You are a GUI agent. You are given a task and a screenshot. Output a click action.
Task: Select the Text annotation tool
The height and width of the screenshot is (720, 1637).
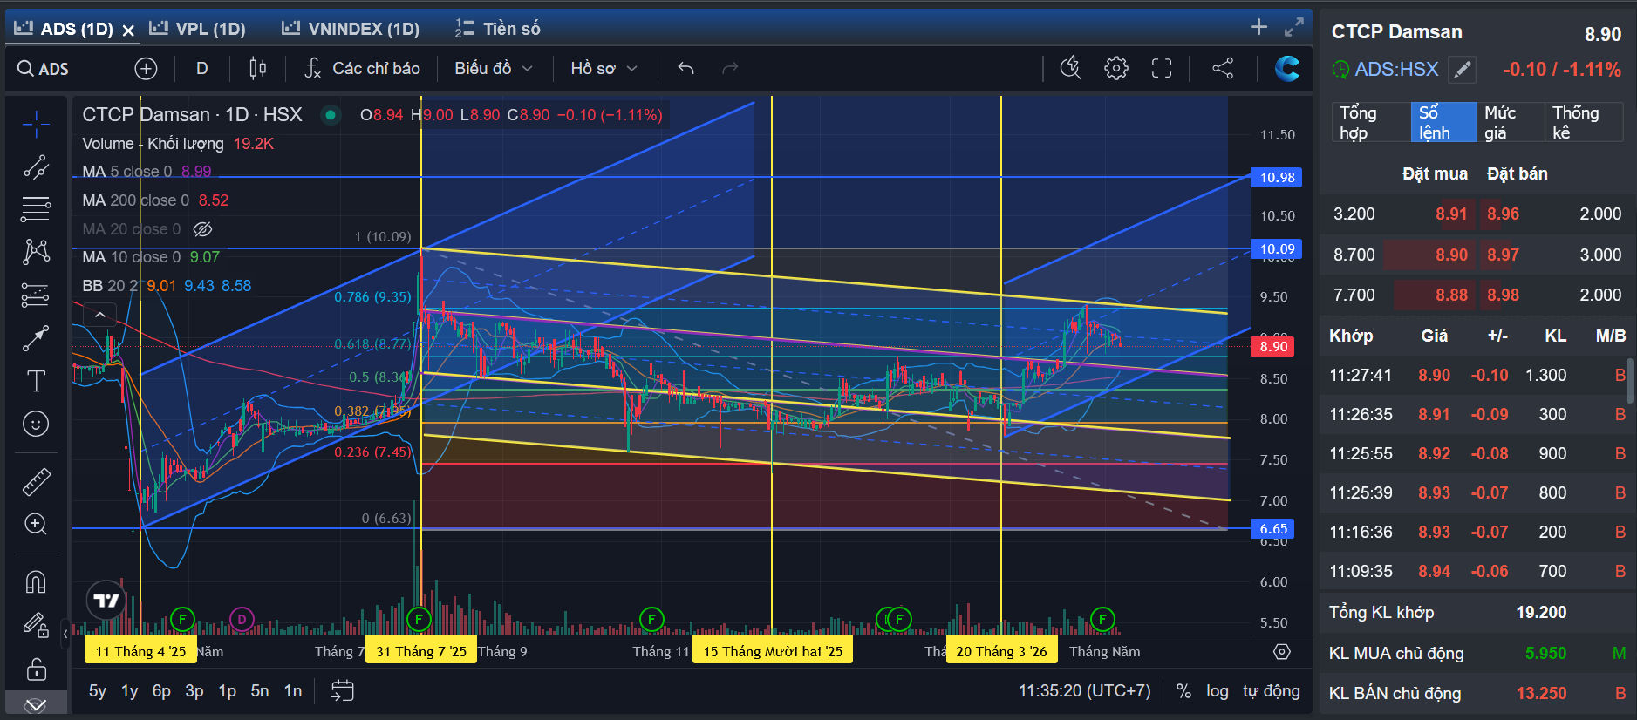pos(36,381)
